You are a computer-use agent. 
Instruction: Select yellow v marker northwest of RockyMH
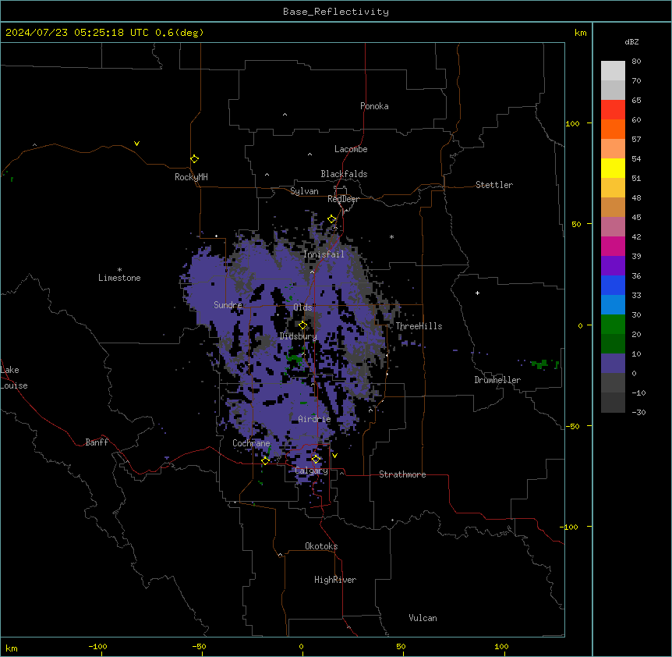(136, 144)
